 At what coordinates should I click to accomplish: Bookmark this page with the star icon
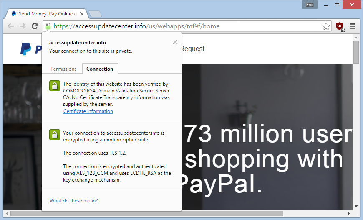(x=326, y=26)
